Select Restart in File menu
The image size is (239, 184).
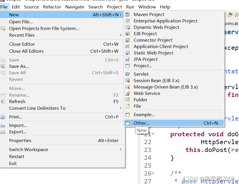62,157
